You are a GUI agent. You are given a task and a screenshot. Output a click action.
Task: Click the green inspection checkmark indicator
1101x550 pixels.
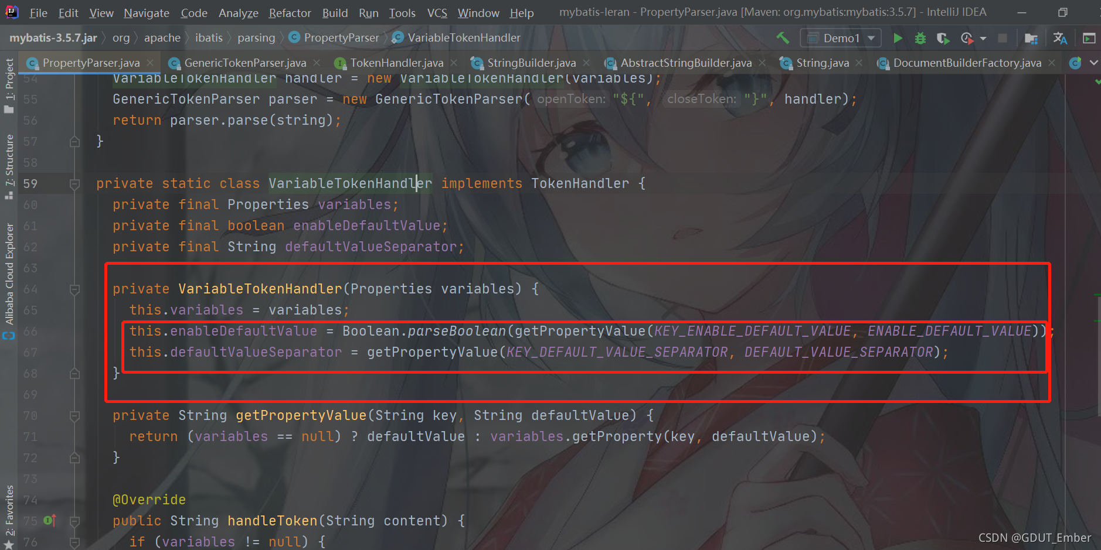(1097, 81)
